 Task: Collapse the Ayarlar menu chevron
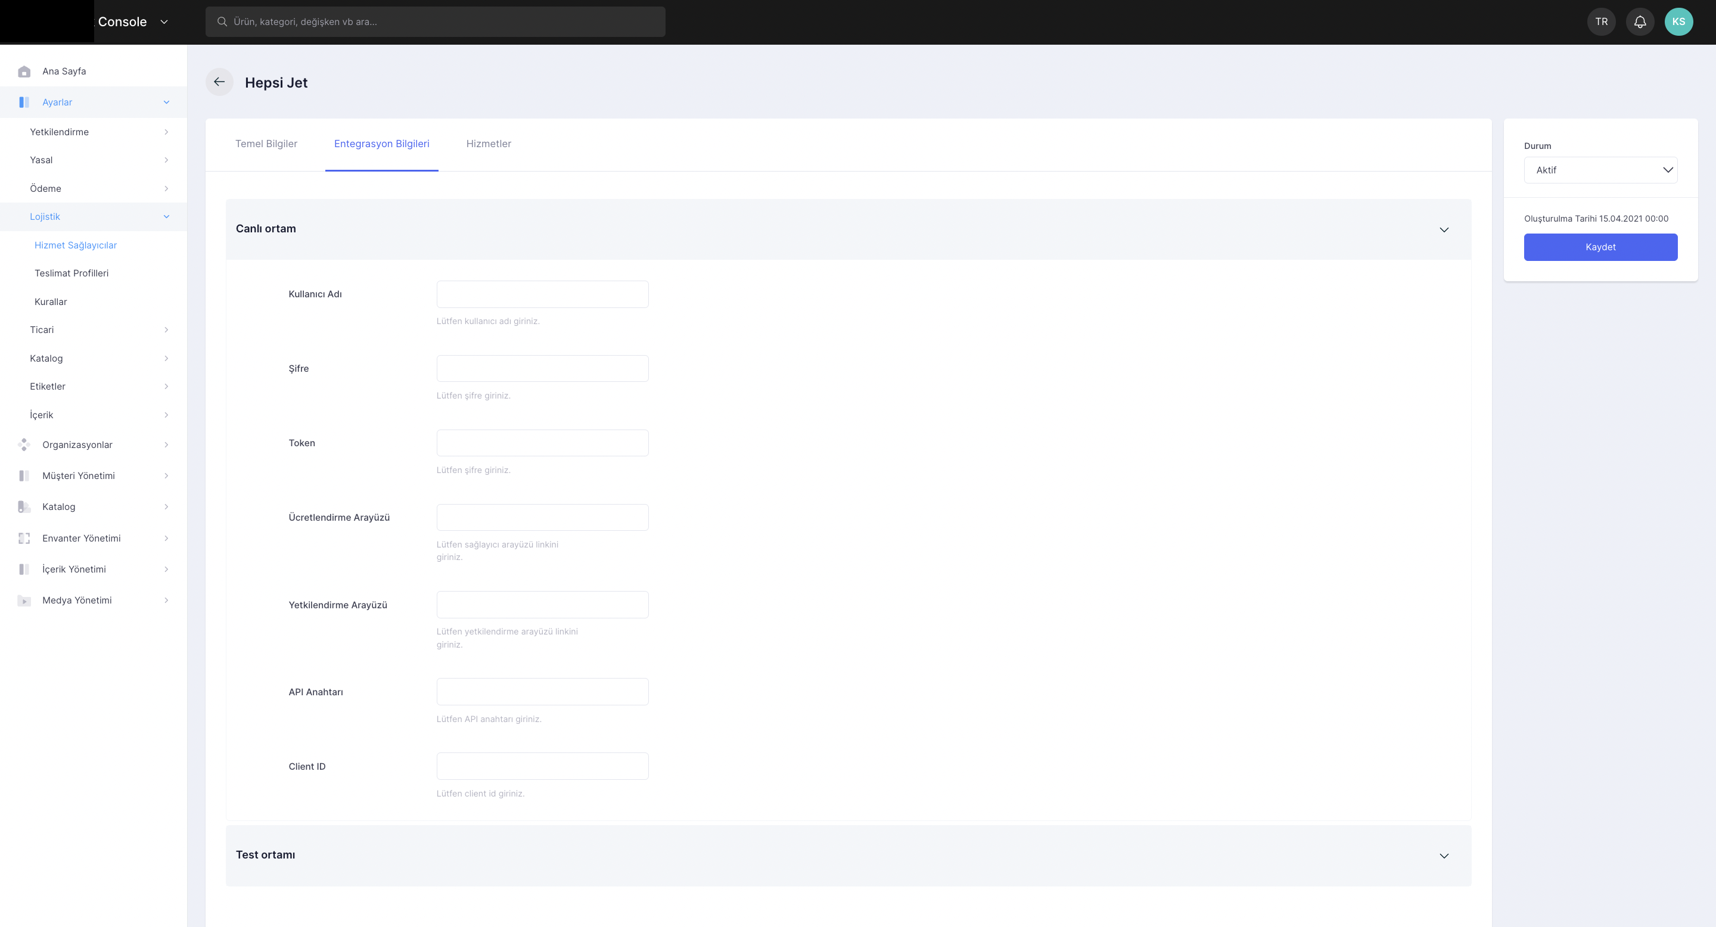click(x=167, y=102)
